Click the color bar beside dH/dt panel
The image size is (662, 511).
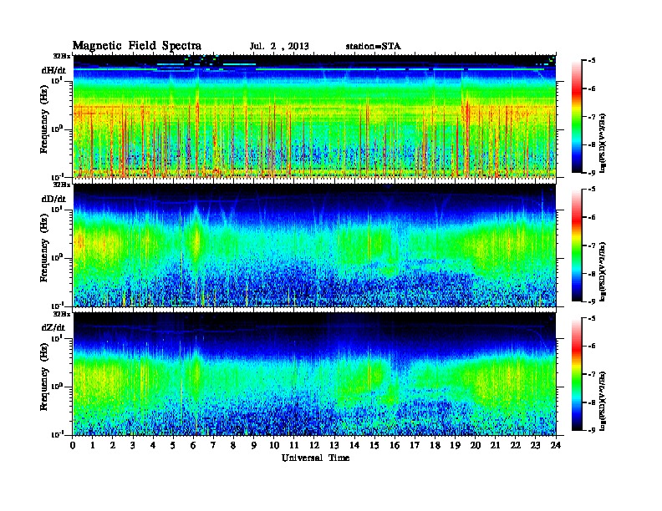(x=577, y=116)
